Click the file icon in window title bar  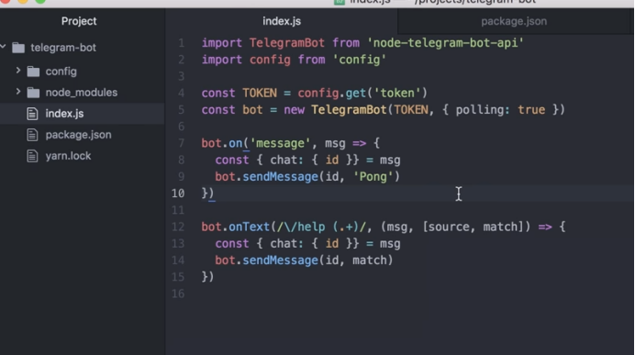(340, 2)
